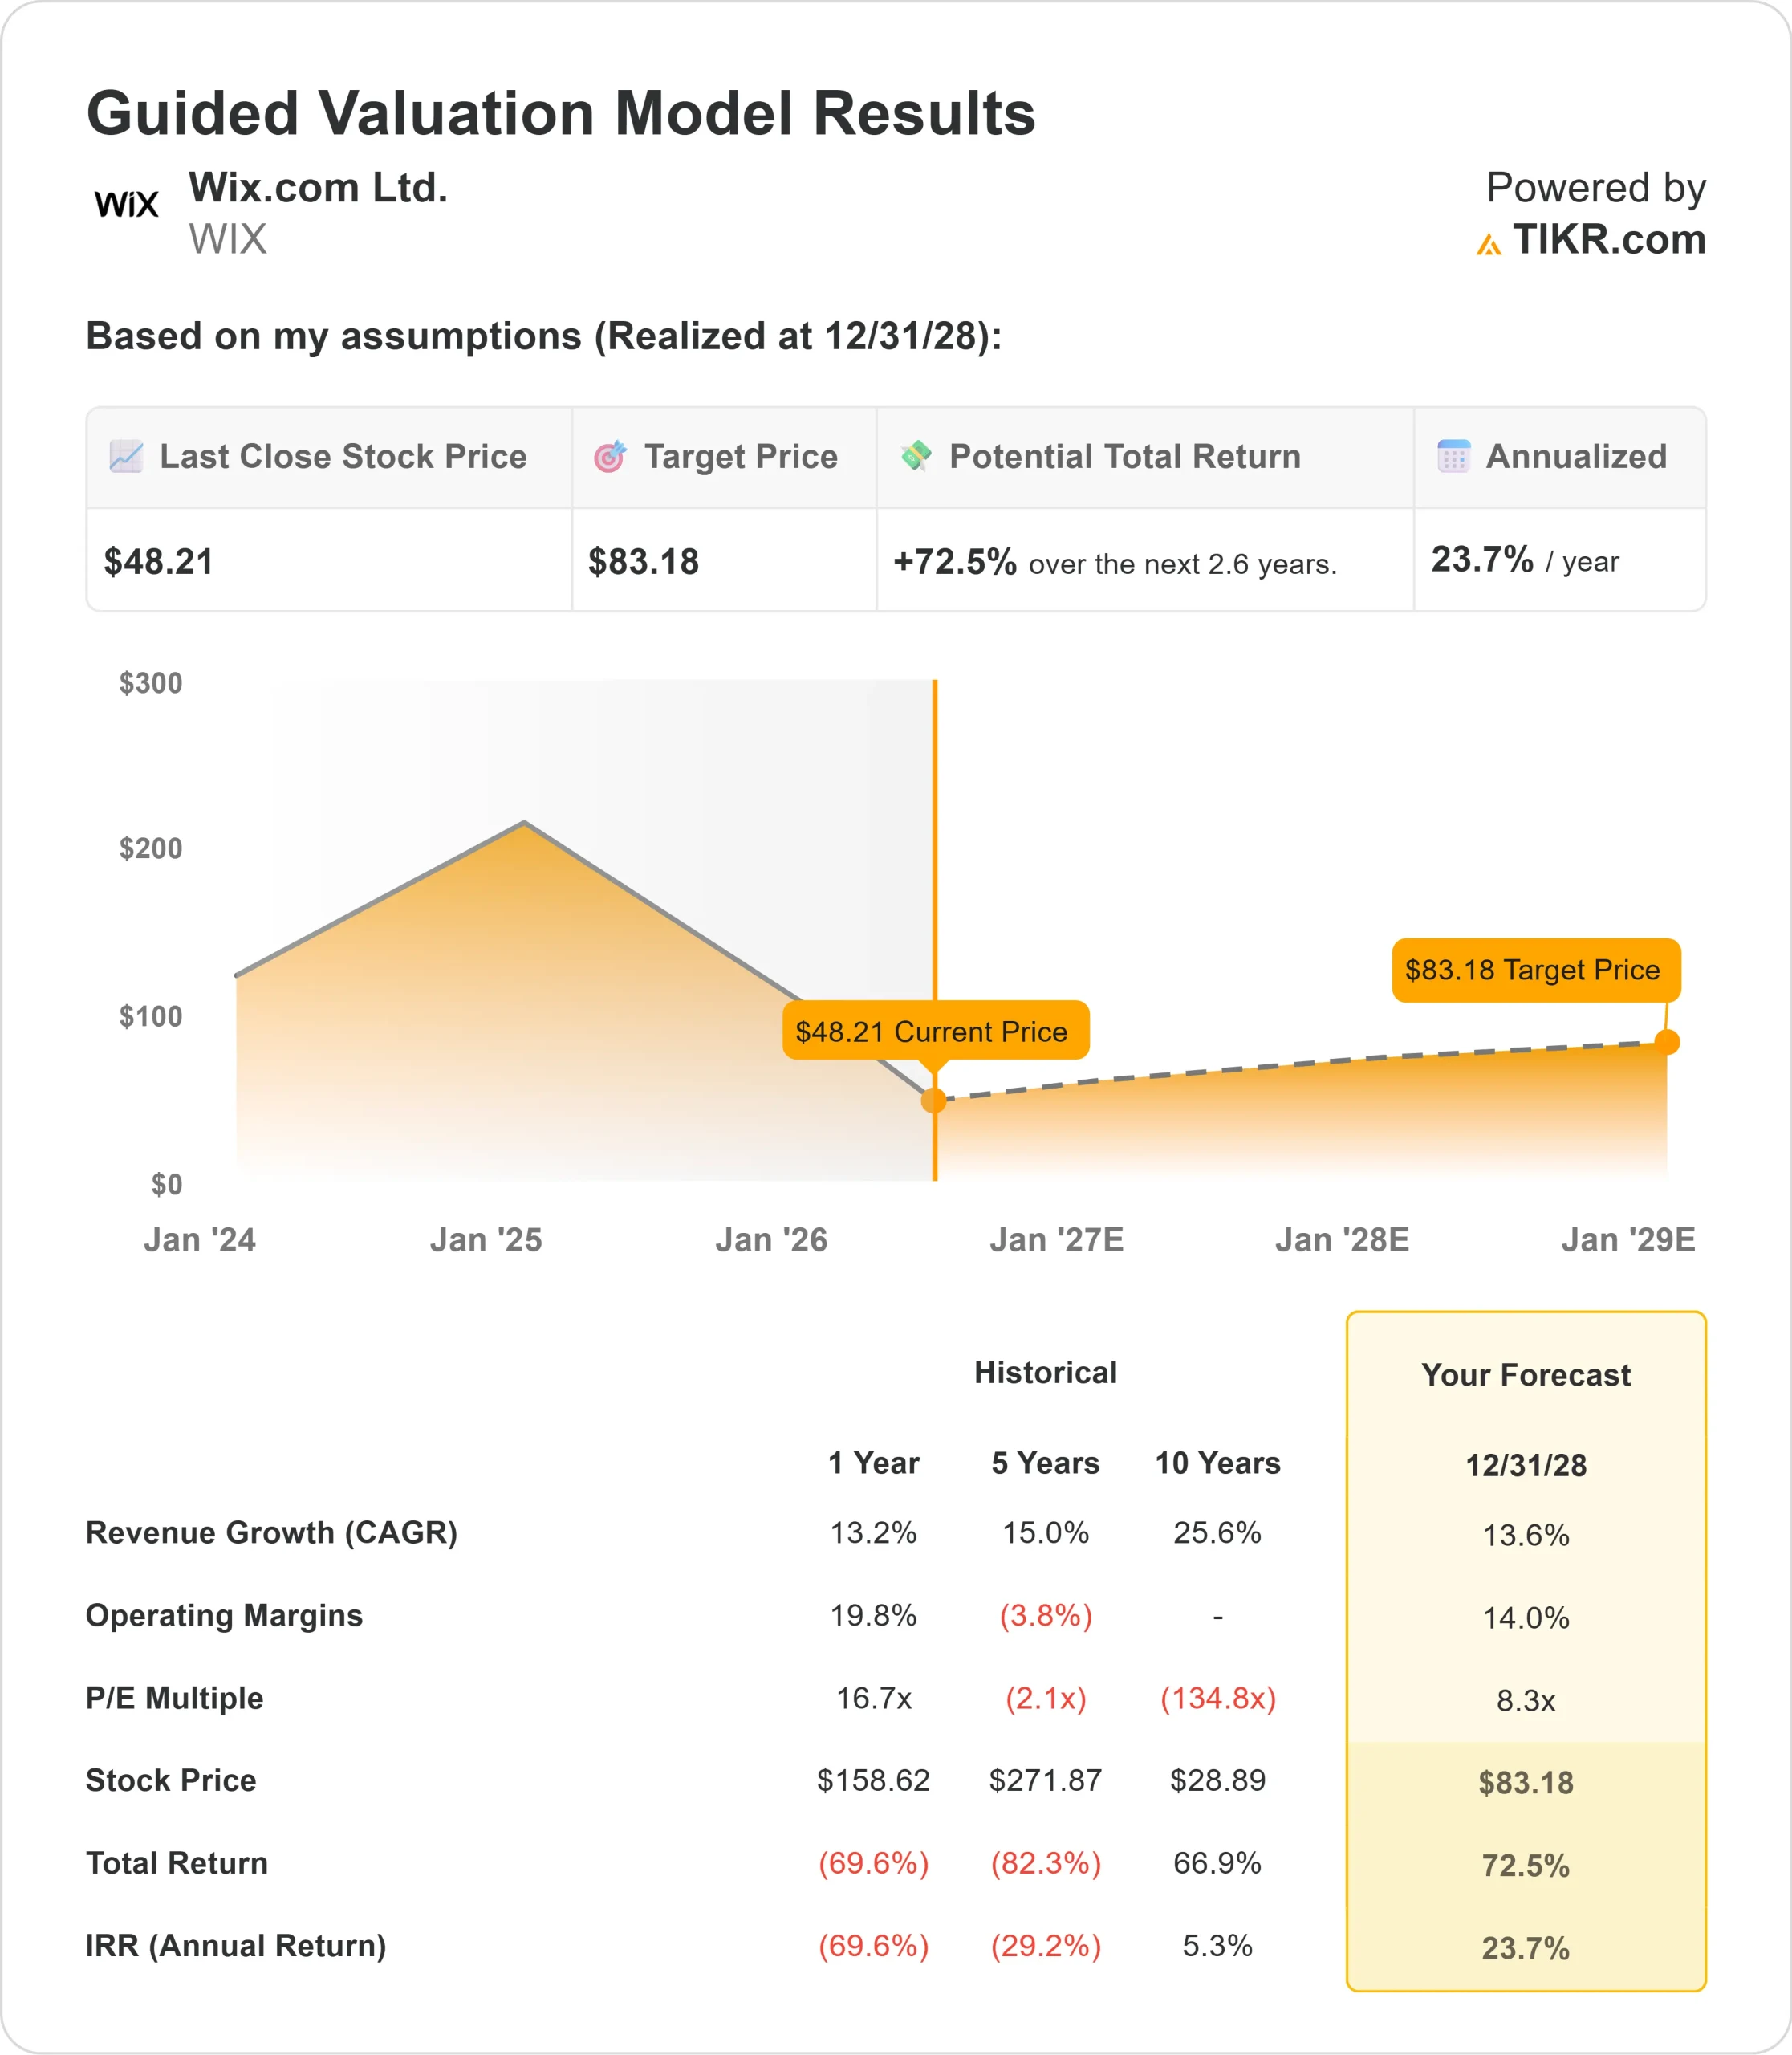Screen dimensions: 1792x2055
Task: Click the "23.7% / year" annualized value
Action: click(1525, 560)
